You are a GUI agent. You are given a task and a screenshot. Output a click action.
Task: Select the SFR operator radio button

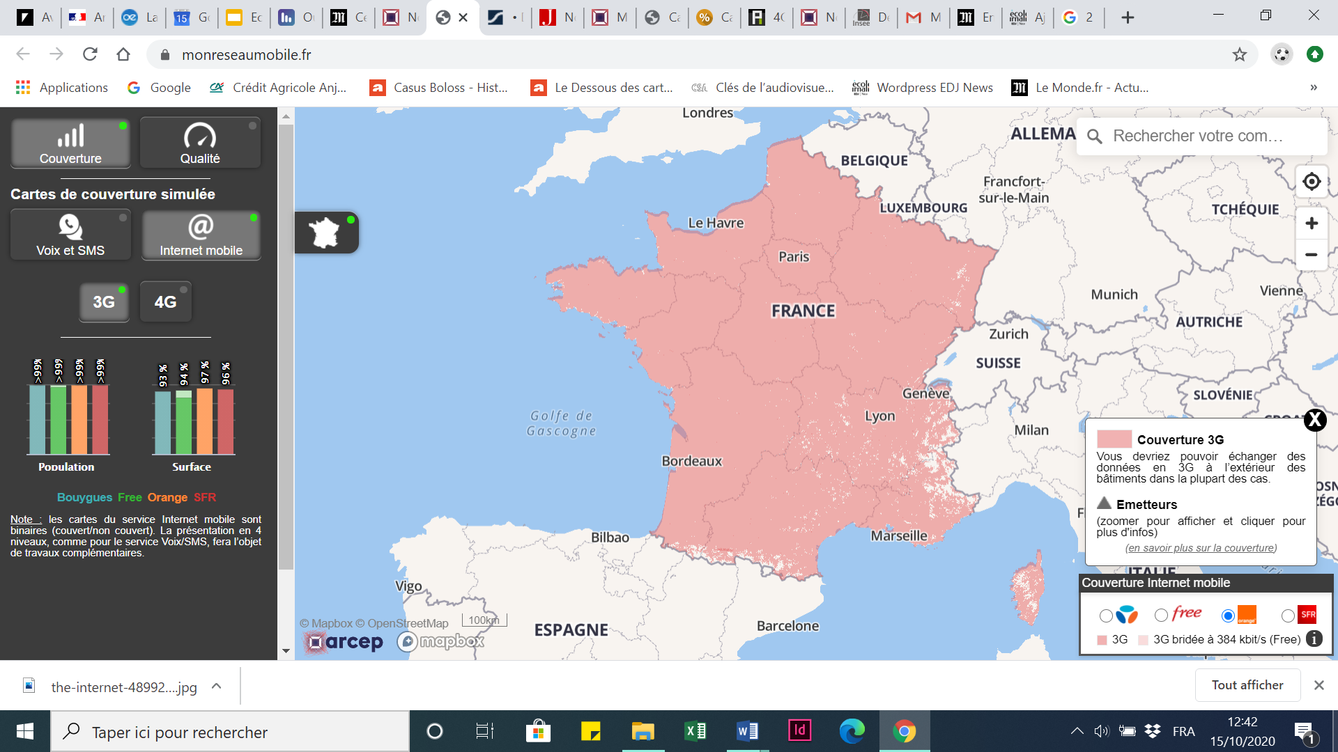coord(1288,616)
